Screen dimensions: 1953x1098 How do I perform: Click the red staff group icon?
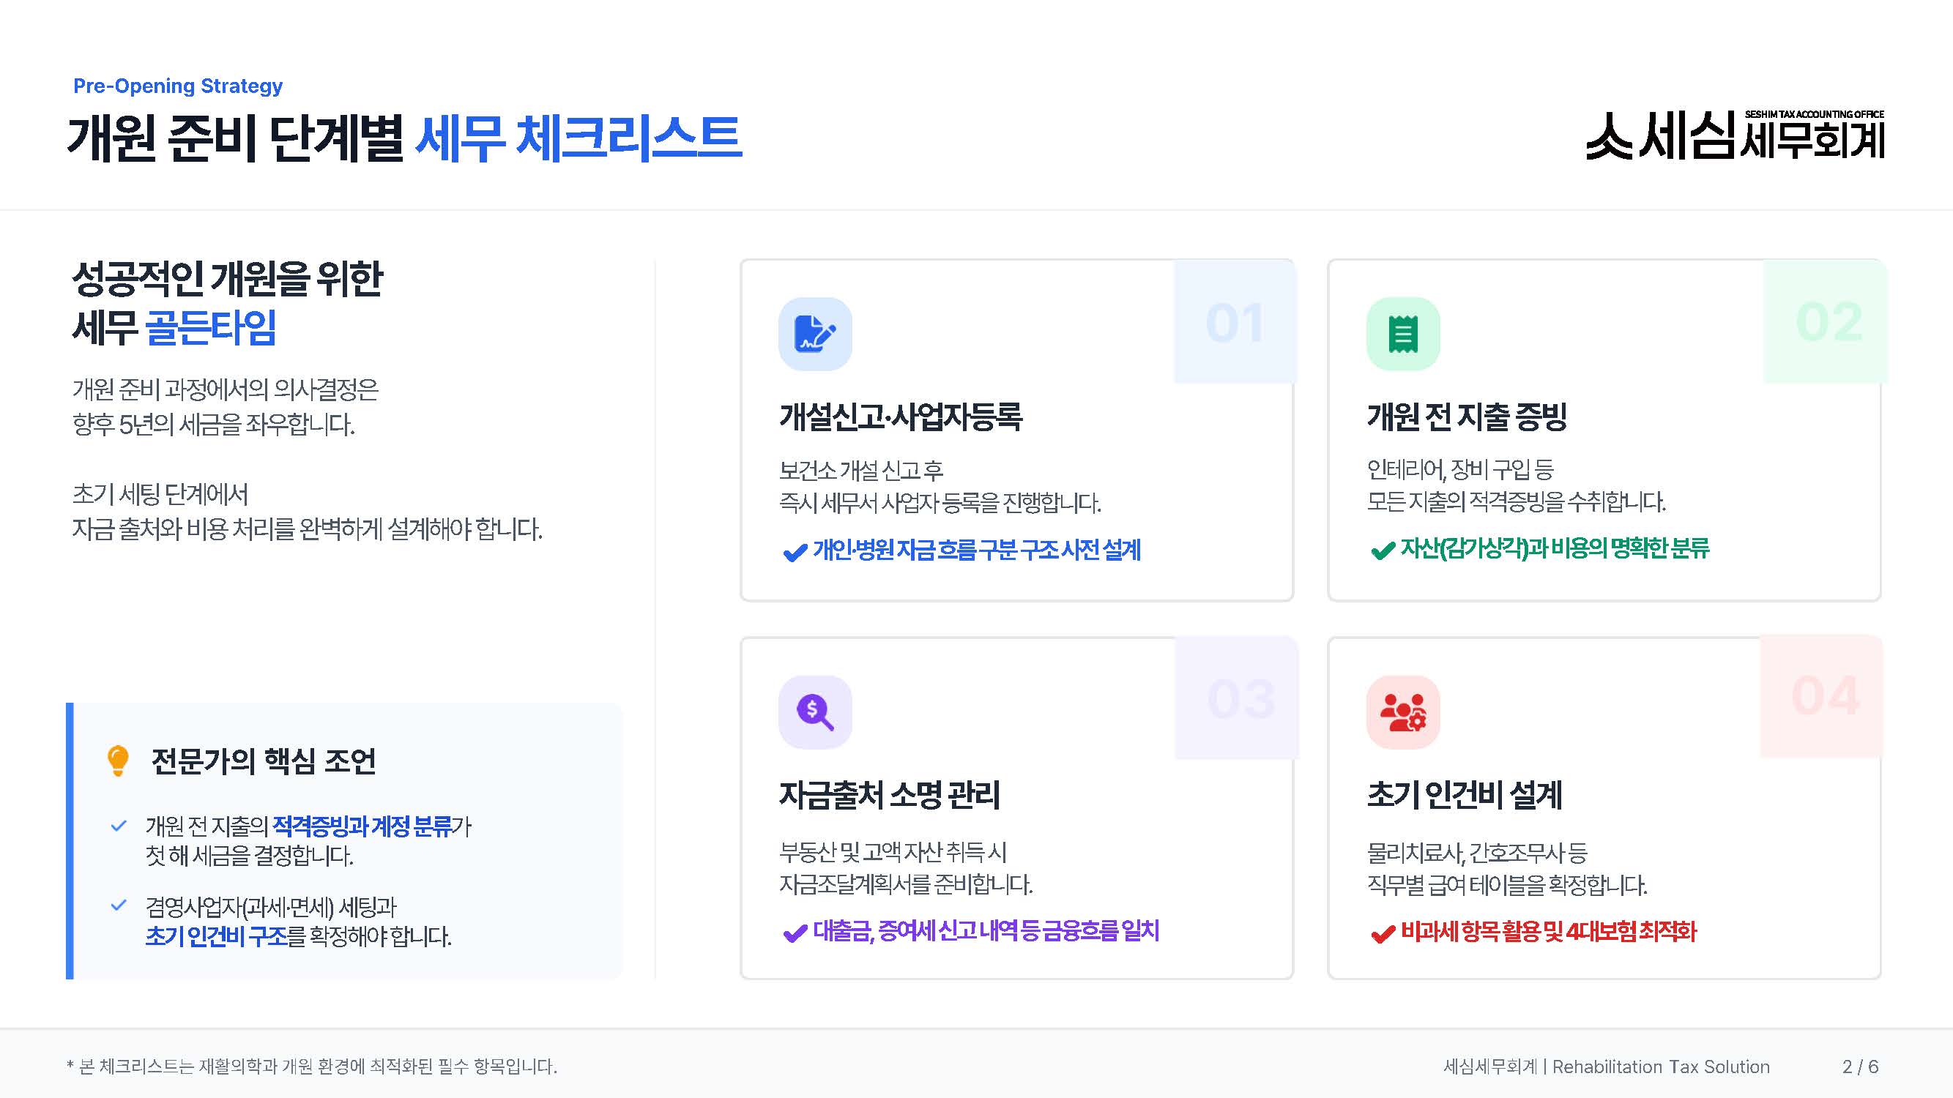(x=1402, y=712)
